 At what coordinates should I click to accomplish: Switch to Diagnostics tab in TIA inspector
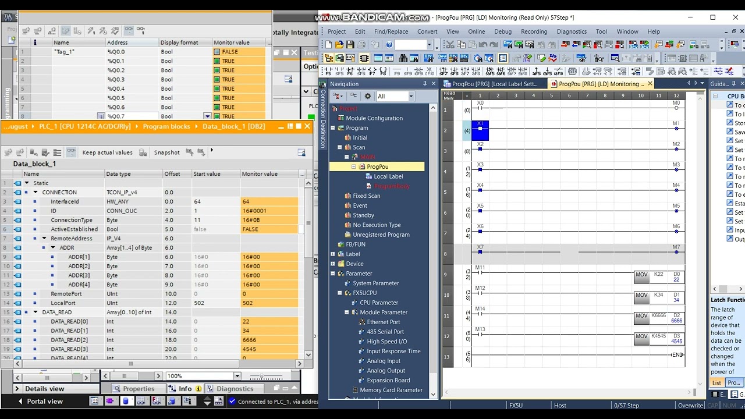[235, 389]
